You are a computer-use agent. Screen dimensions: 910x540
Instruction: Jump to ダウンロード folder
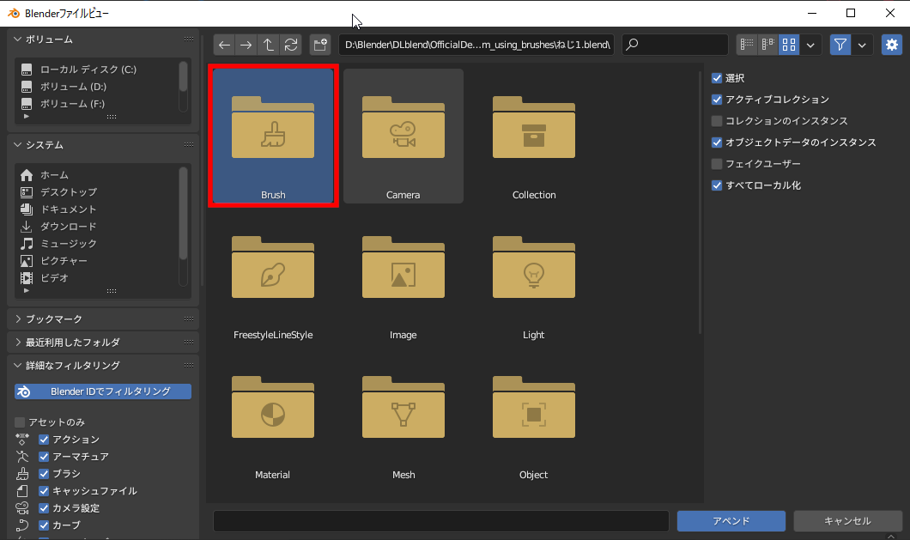(x=96, y=226)
